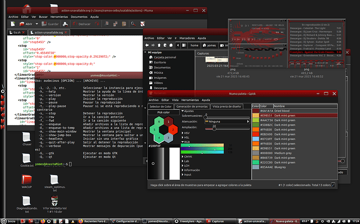Select the Cookie.txt desktop file
Image resolution: width=360 pixels, height=224 pixels.
click(x=27, y=160)
